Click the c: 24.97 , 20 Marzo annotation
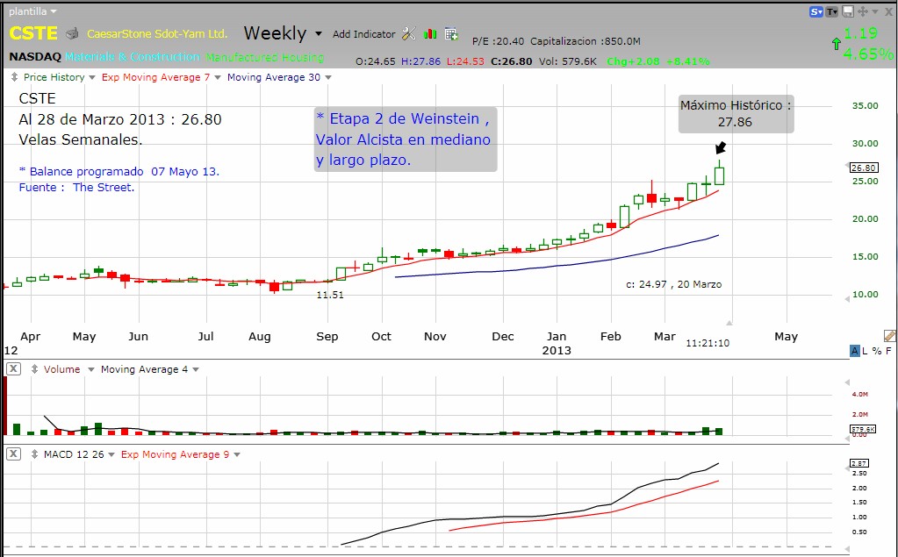 click(673, 284)
